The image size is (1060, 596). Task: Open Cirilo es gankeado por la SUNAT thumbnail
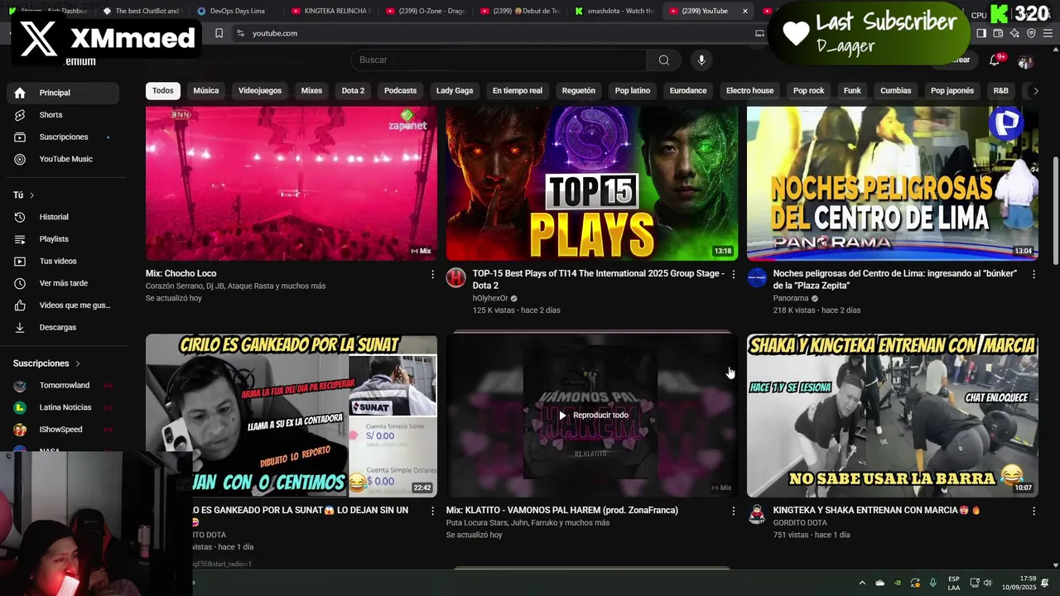pyautogui.click(x=291, y=416)
